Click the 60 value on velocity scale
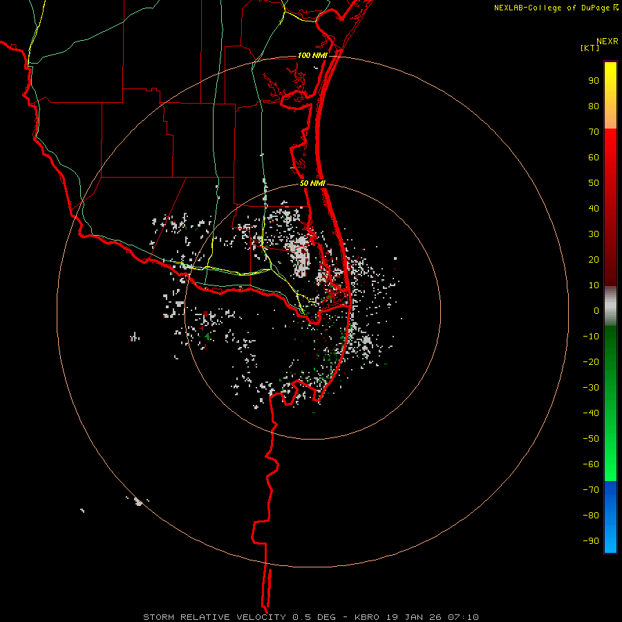The width and height of the screenshot is (622, 622). (x=594, y=157)
